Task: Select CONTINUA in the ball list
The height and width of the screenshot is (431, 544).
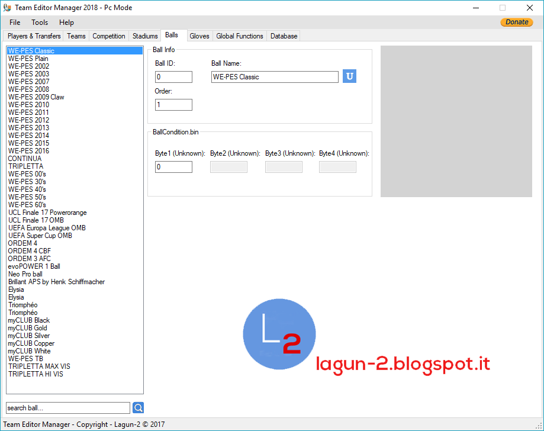Action: click(75, 159)
